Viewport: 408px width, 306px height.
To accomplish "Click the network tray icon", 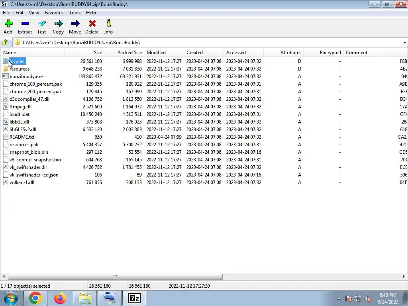I will (358, 299).
